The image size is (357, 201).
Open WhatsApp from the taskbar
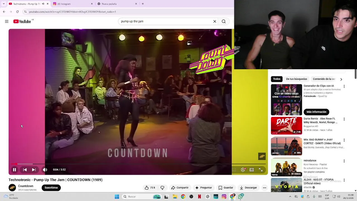pyautogui.click(x=240, y=197)
